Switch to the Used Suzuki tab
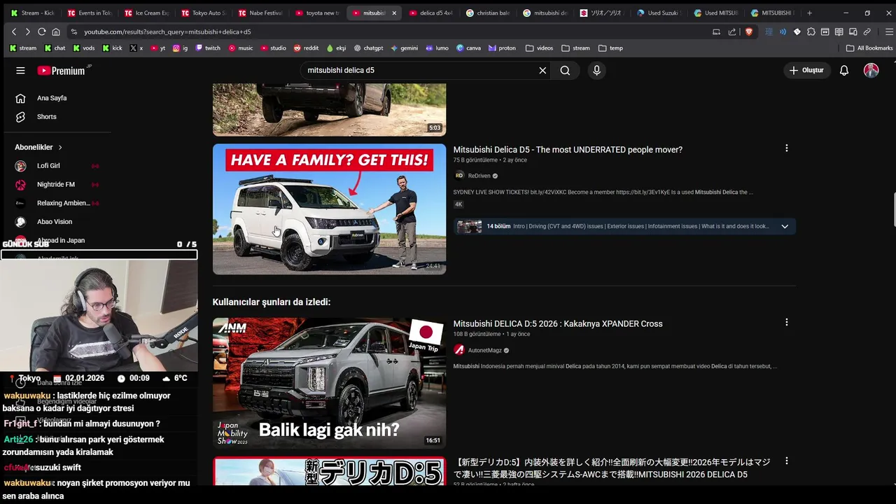The width and height of the screenshot is (896, 504). pyautogui.click(x=659, y=13)
